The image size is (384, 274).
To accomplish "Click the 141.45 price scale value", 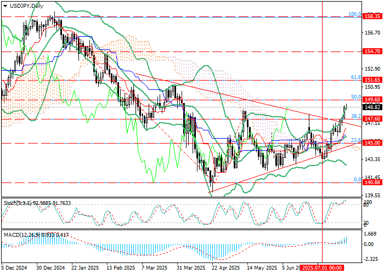I will [x=372, y=177].
